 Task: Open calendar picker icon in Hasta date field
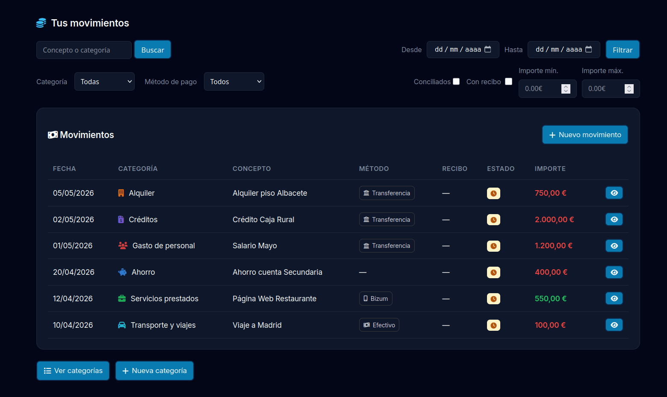589,49
